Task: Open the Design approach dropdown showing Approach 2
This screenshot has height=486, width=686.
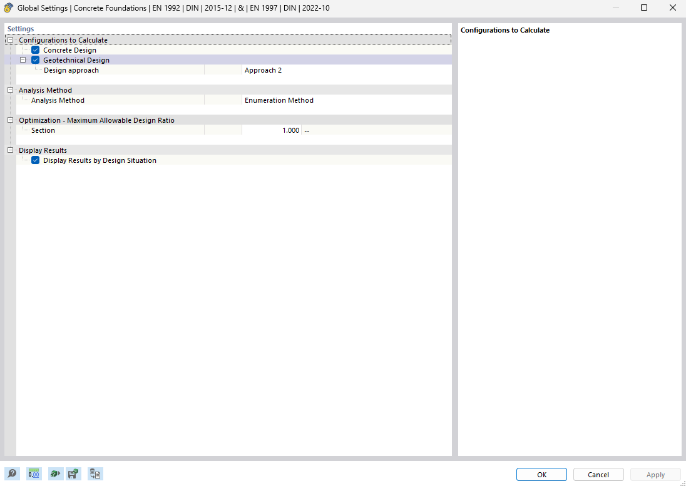Action: pos(347,70)
